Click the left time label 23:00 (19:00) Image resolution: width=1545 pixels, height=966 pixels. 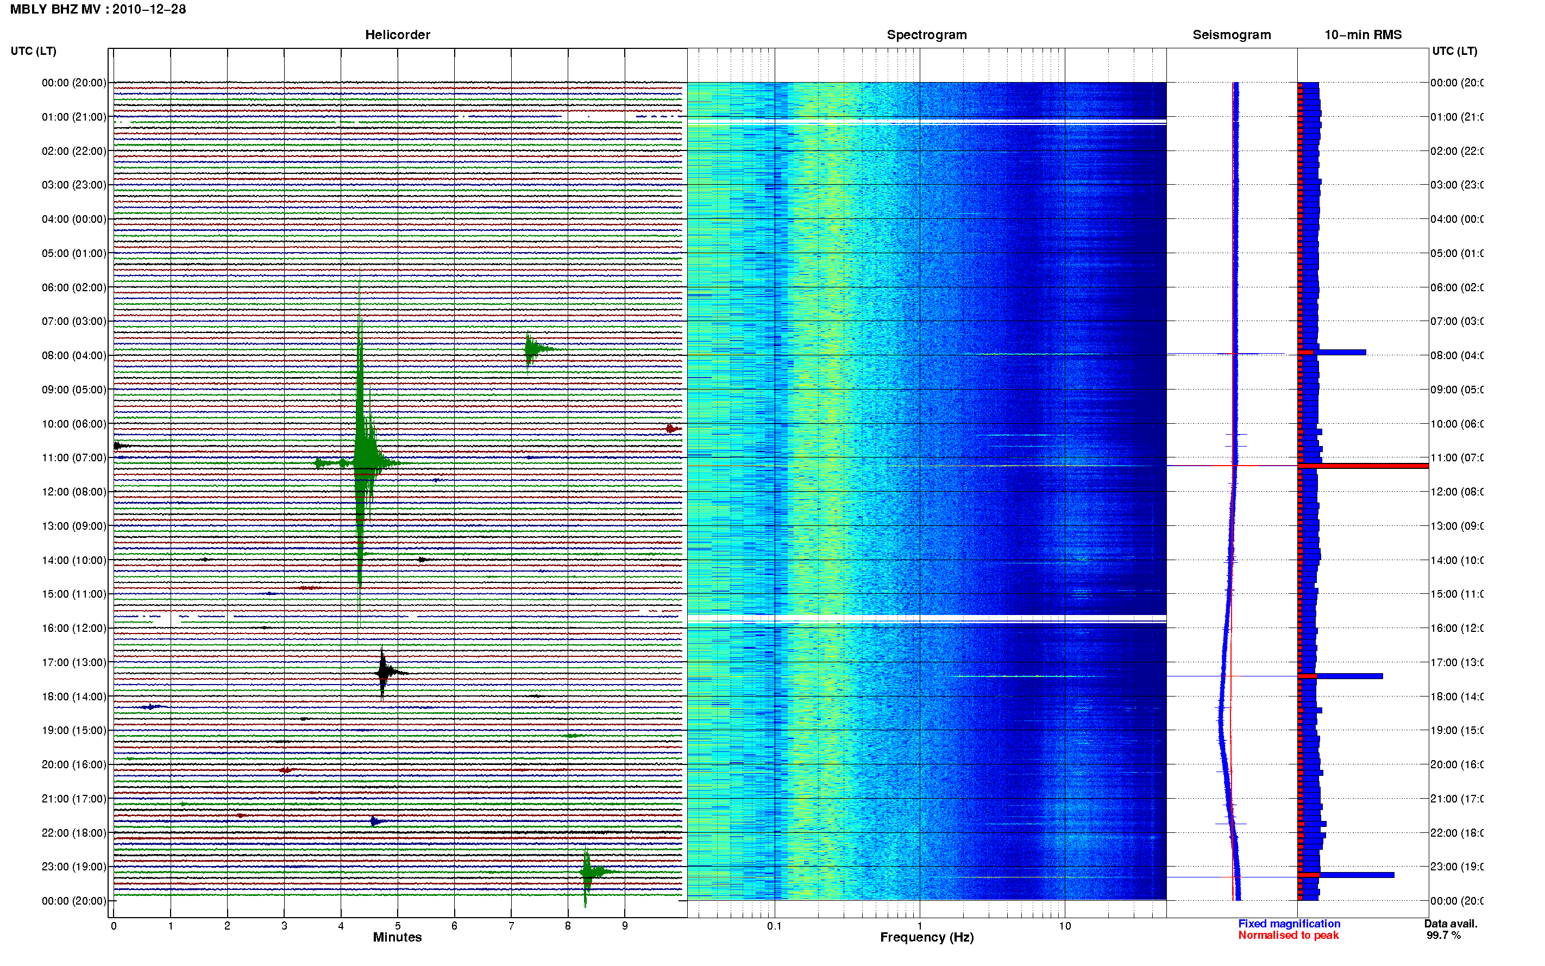pos(74,867)
